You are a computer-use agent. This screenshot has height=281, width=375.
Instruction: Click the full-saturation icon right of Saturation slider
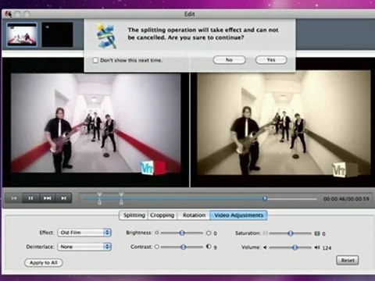[x=316, y=233]
